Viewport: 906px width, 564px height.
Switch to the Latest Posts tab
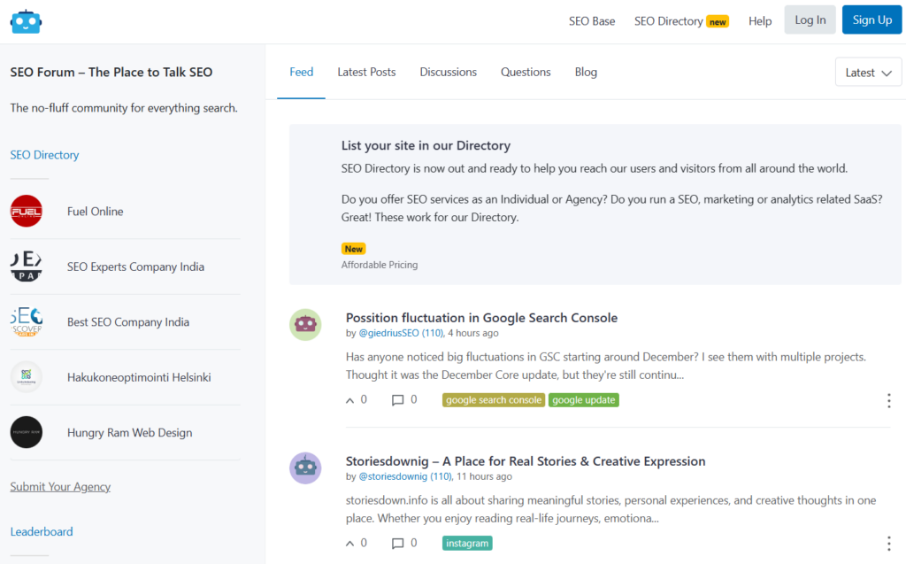(366, 73)
